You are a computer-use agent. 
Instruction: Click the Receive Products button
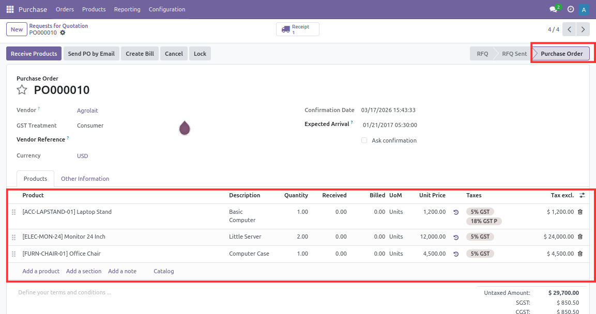34,54
